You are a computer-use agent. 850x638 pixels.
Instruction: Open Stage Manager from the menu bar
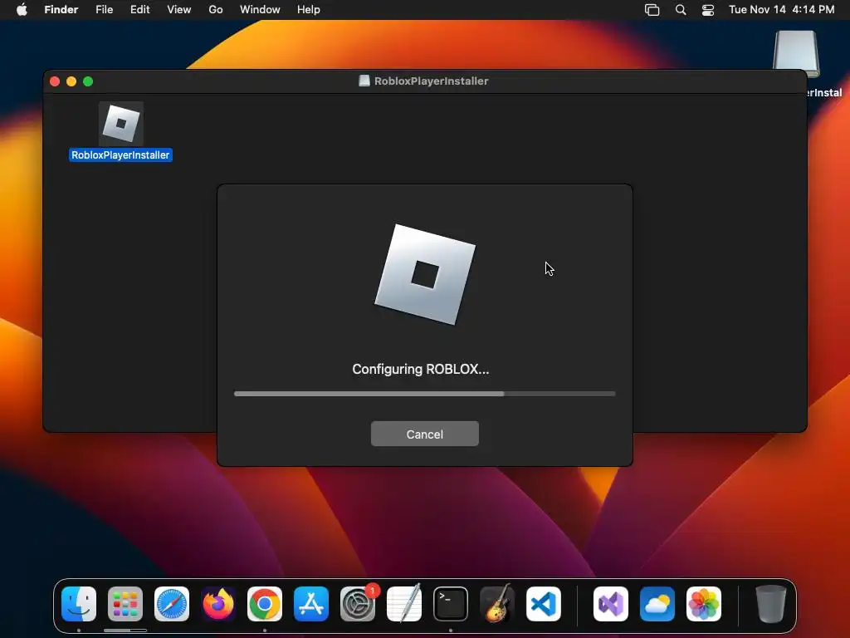(x=652, y=10)
